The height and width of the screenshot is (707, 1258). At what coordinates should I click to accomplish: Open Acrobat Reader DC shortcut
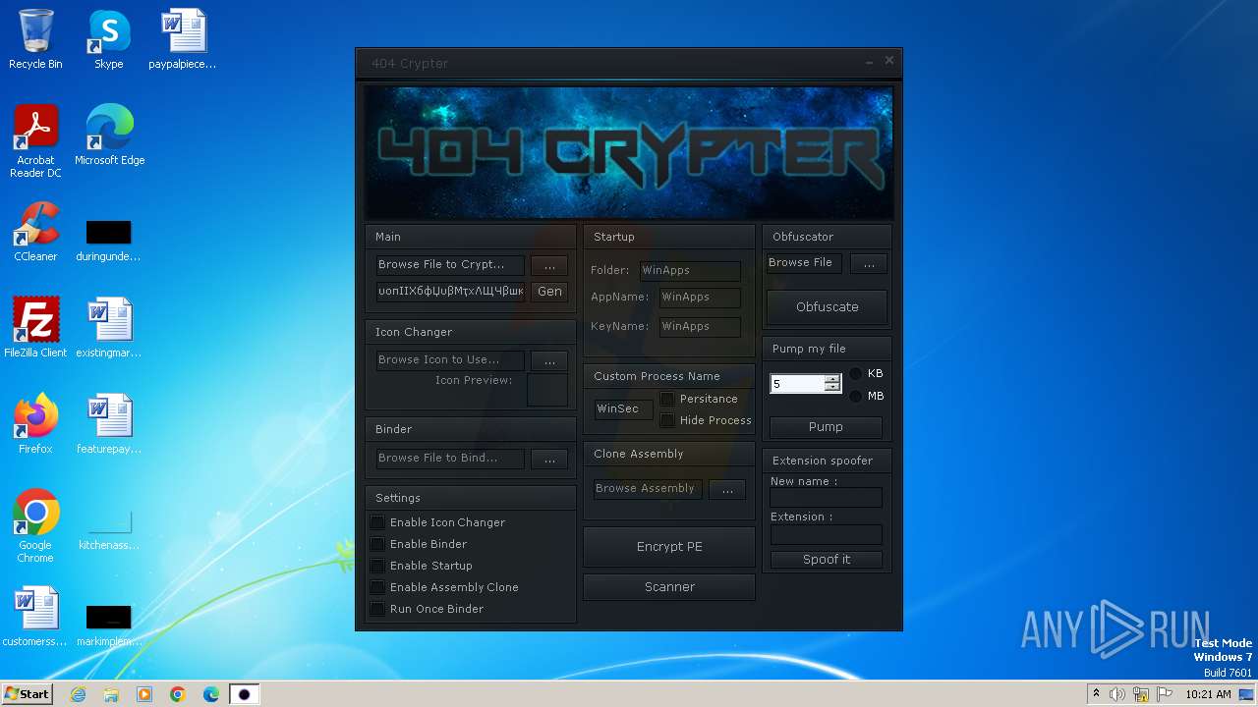(35, 141)
